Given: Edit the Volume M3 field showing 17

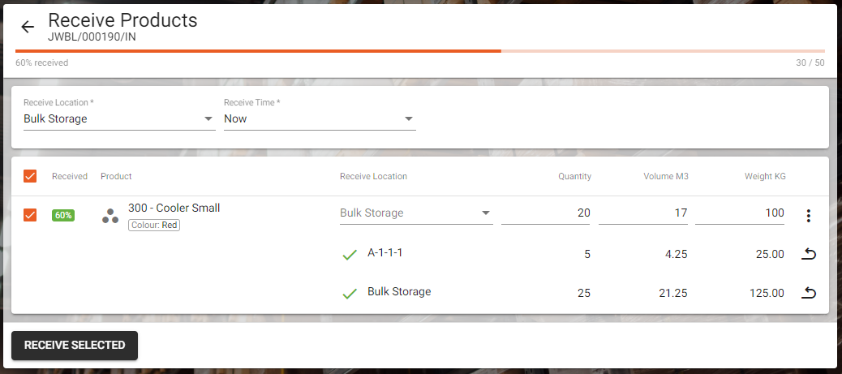Looking at the screenshot, I should [643, 213].
